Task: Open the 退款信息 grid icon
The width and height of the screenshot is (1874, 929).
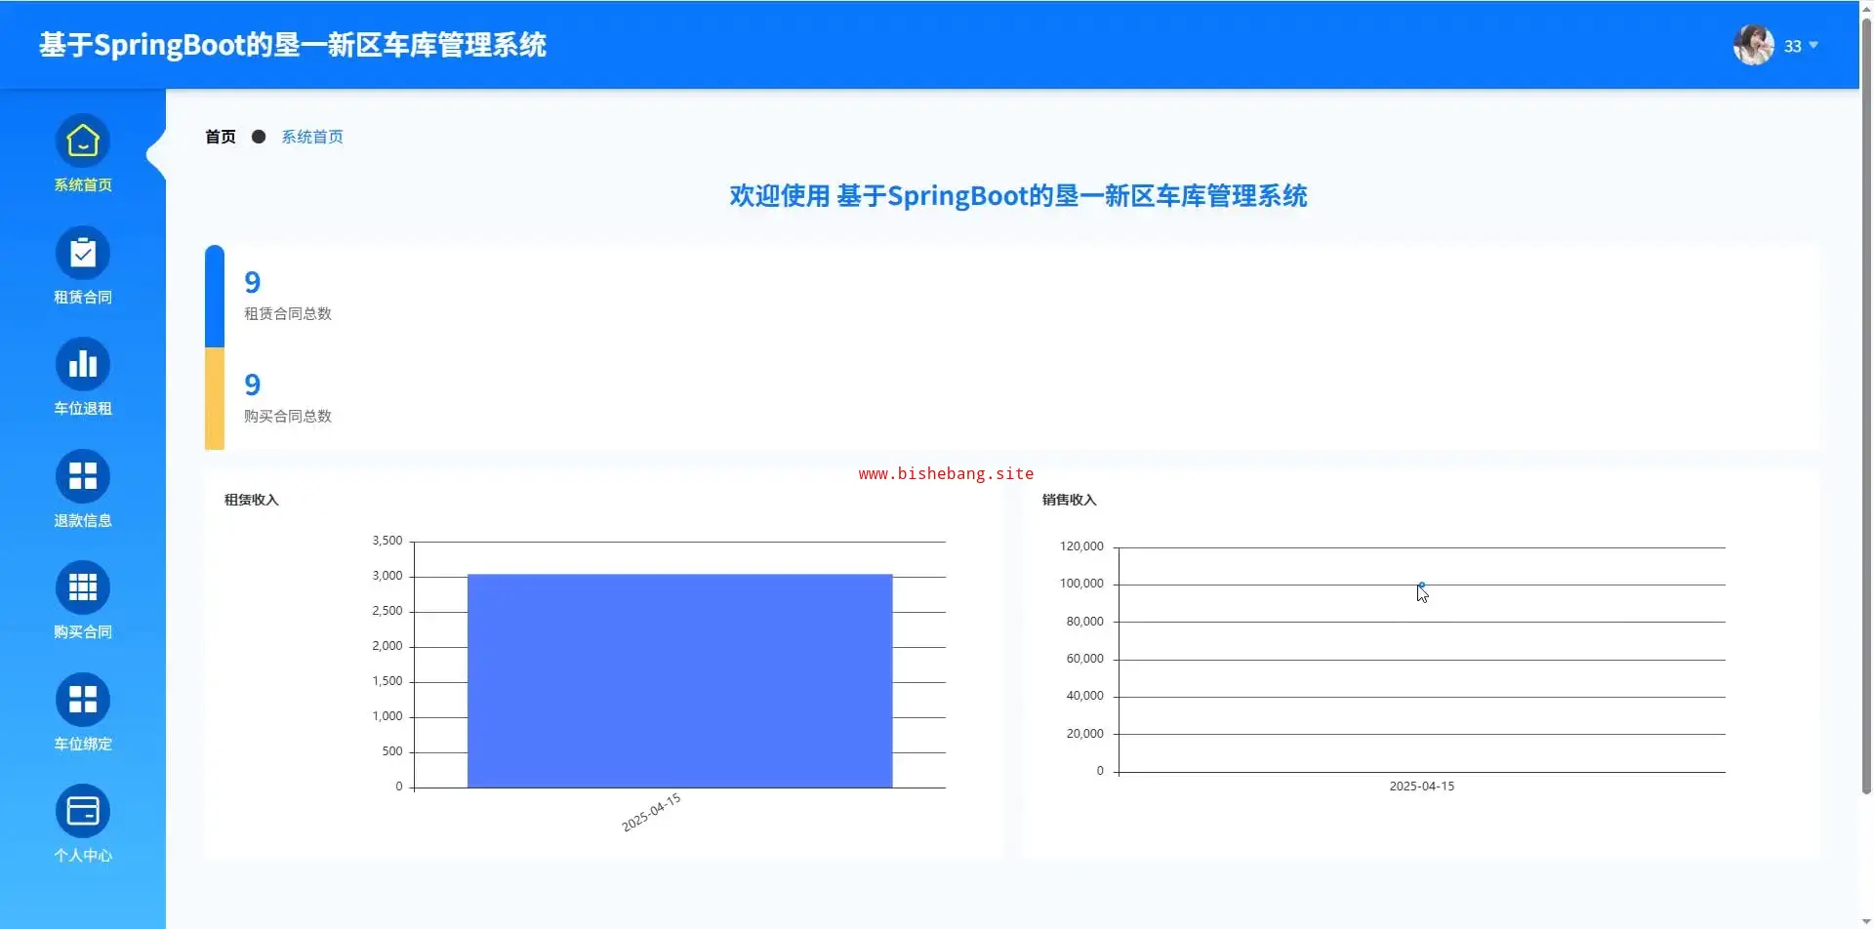Action: point(83,476)
